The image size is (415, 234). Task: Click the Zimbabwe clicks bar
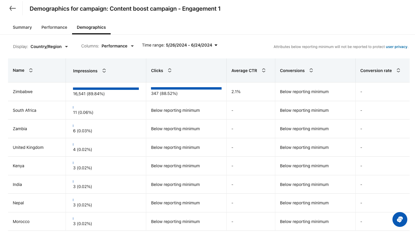pyautogui.click(x=186, y=88)
